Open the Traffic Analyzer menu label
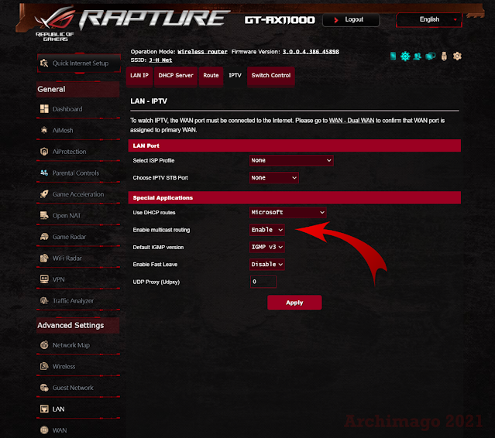Screen dimensions: 495x438 point(73,301)
